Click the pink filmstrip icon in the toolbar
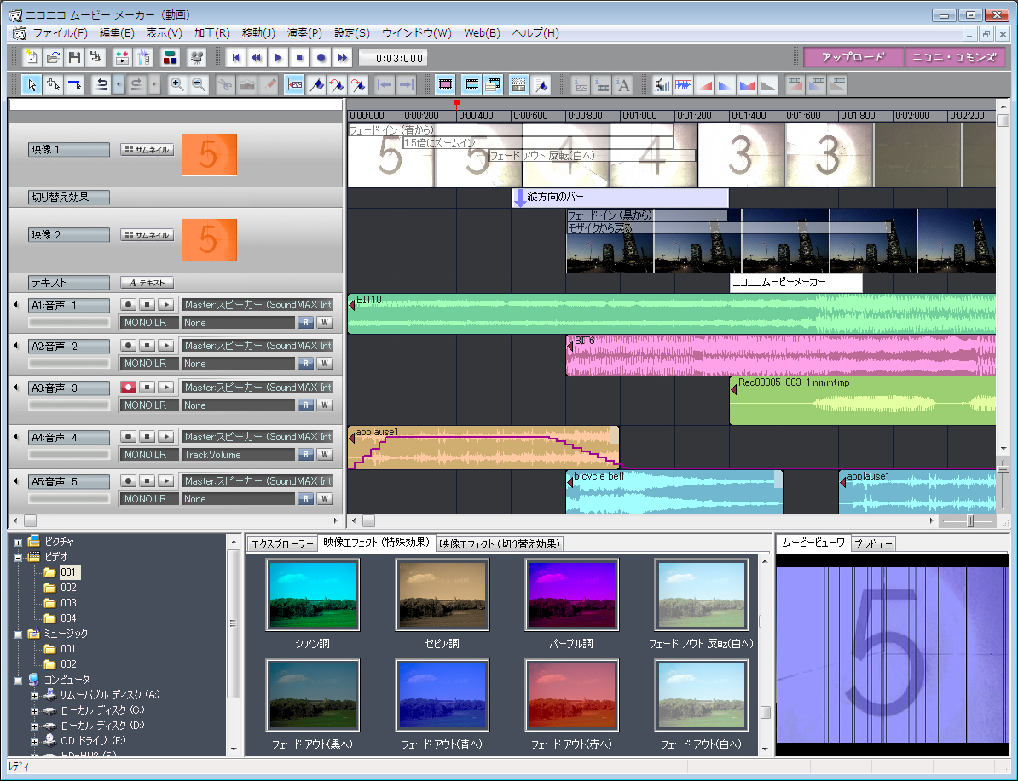1018x781 pixels. coord(445,84)
